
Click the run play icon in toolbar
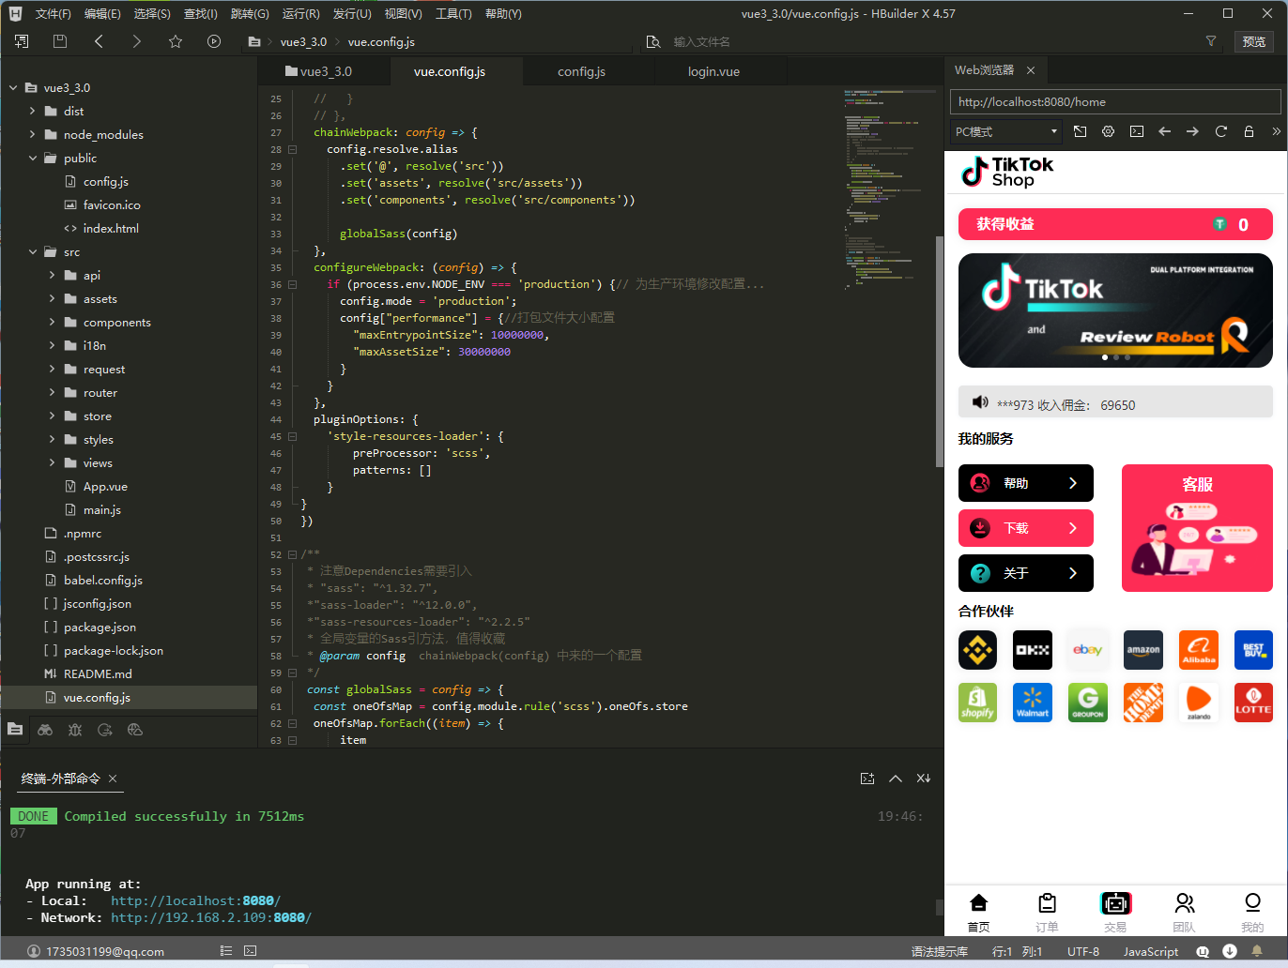coord(214,41)
